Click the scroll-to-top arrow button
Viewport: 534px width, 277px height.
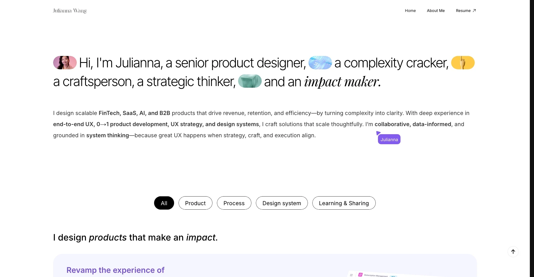513,252
